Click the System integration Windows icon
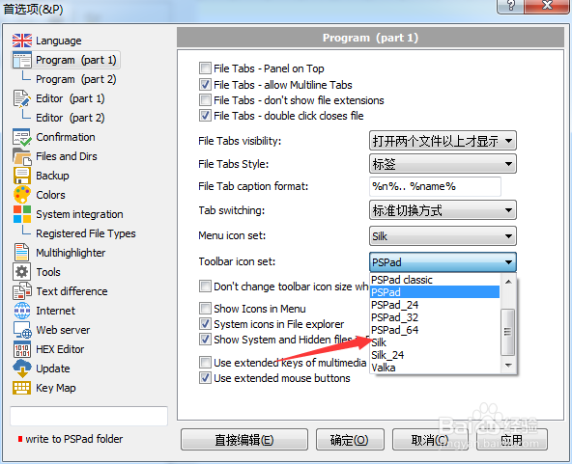The width and height of the screenshot is (572, 464). 22,214
